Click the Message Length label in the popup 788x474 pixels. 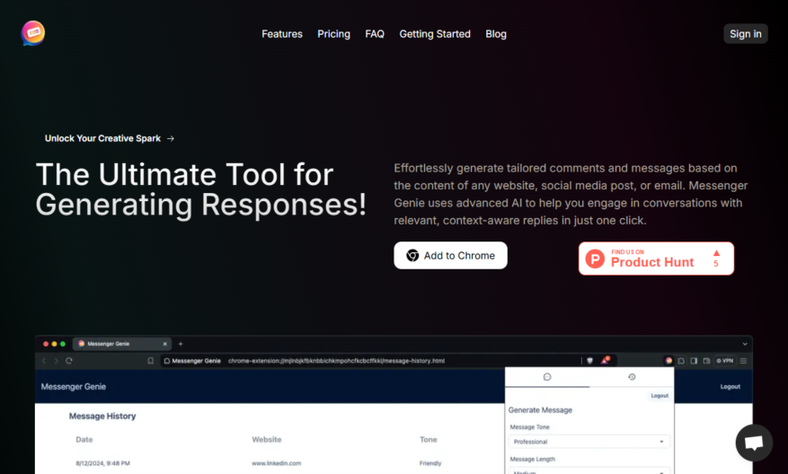[532, 459]
